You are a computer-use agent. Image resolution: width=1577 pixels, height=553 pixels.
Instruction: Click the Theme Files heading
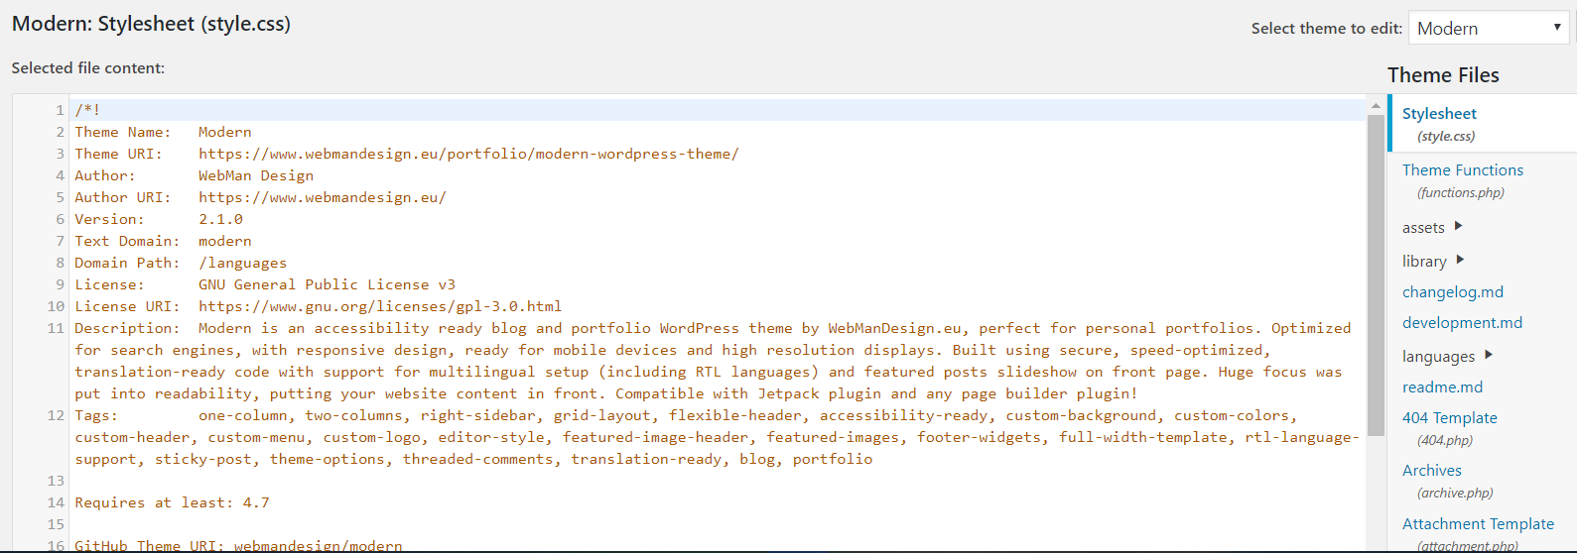pyautogui.click(x=1443, y=75)
